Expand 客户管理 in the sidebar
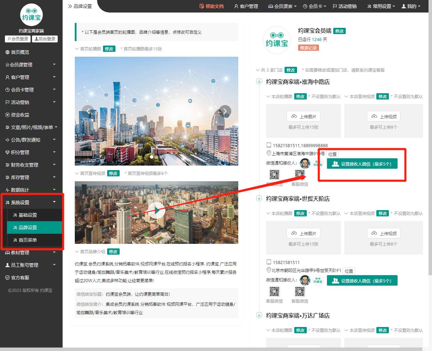Screen dimensions: 432x351 (31, 77)
